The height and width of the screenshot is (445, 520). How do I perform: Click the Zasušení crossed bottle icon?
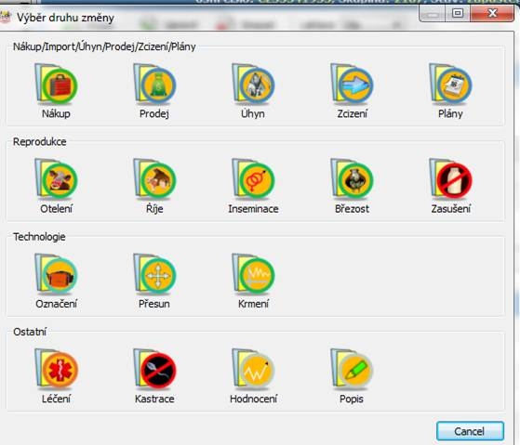click(x=450, y=180)
